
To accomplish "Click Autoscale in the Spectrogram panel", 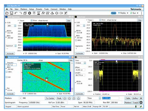I will click(10, 94).
